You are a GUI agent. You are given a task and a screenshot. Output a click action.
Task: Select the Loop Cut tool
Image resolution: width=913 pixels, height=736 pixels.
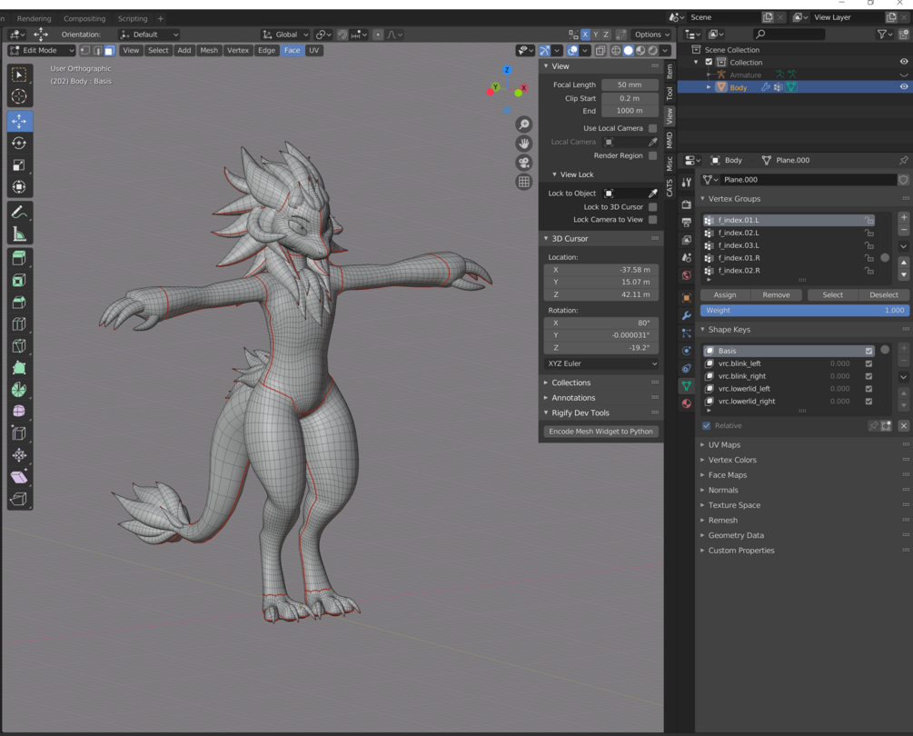(19, 324)
